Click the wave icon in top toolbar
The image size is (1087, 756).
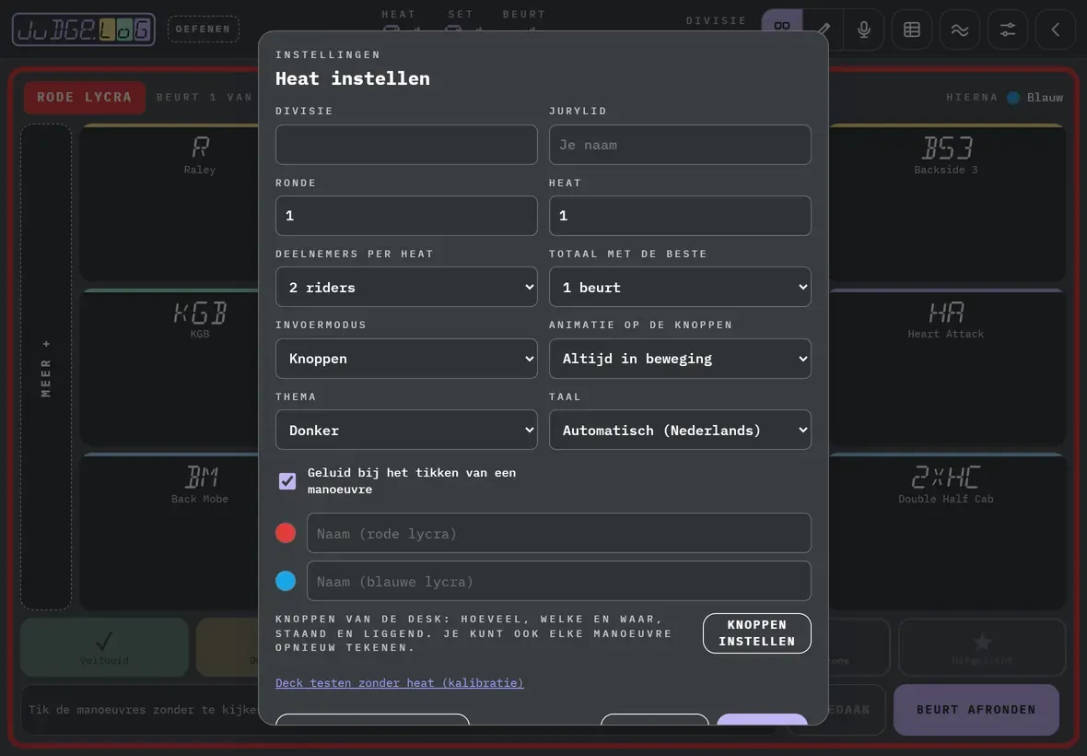[960, 30]
